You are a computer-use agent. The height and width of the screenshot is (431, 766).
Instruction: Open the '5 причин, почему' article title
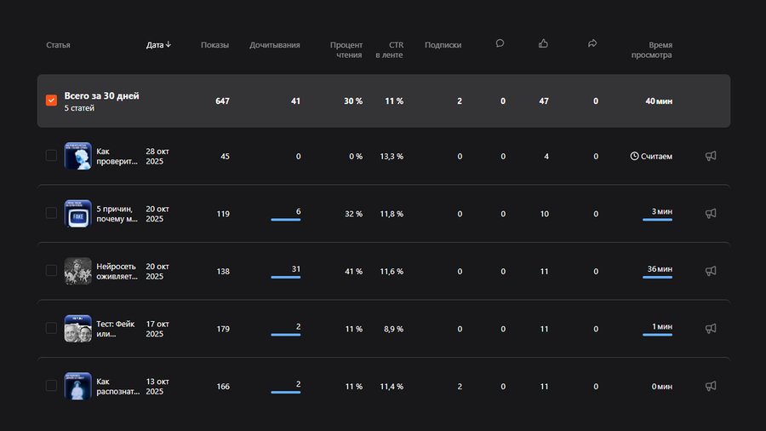tap(117, 214)
